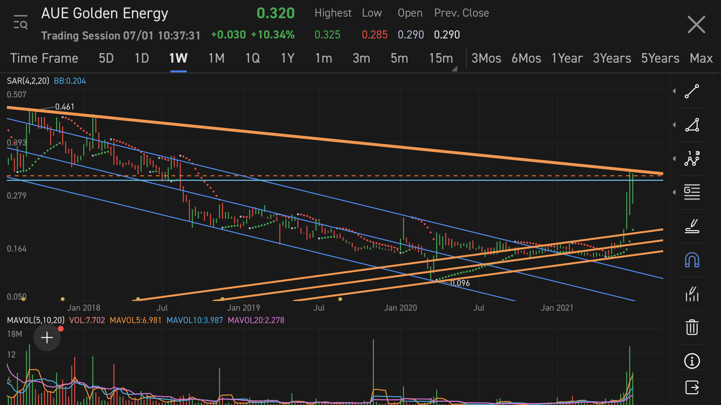Image resolution: width=721 pixels, height=405 pixels.
Task: Switch to the 1m minute chart
Action: 324,58
